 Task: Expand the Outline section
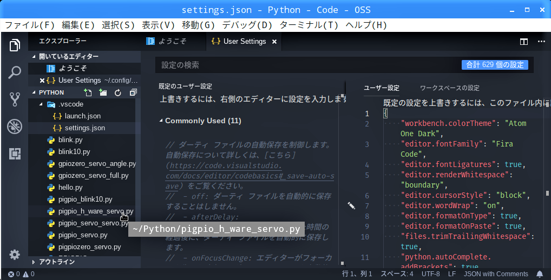point(34,262)
